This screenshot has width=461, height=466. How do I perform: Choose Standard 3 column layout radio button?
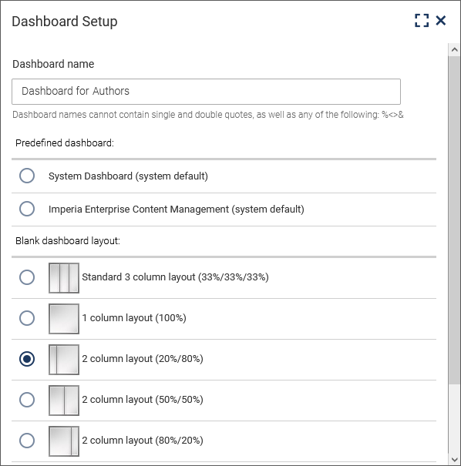coord(27,277)
